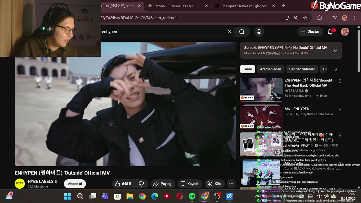This screenshot has height=203, width=361.
Task: Click the Paylaş share button
Action: coord(162,184)
